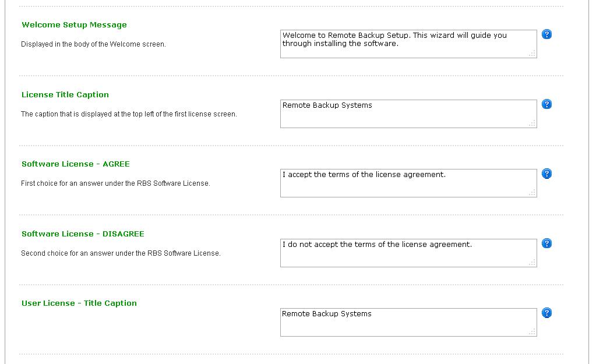Focus the License Title Caption text area
Screen dimensions: 596x364
click(408, 114)
